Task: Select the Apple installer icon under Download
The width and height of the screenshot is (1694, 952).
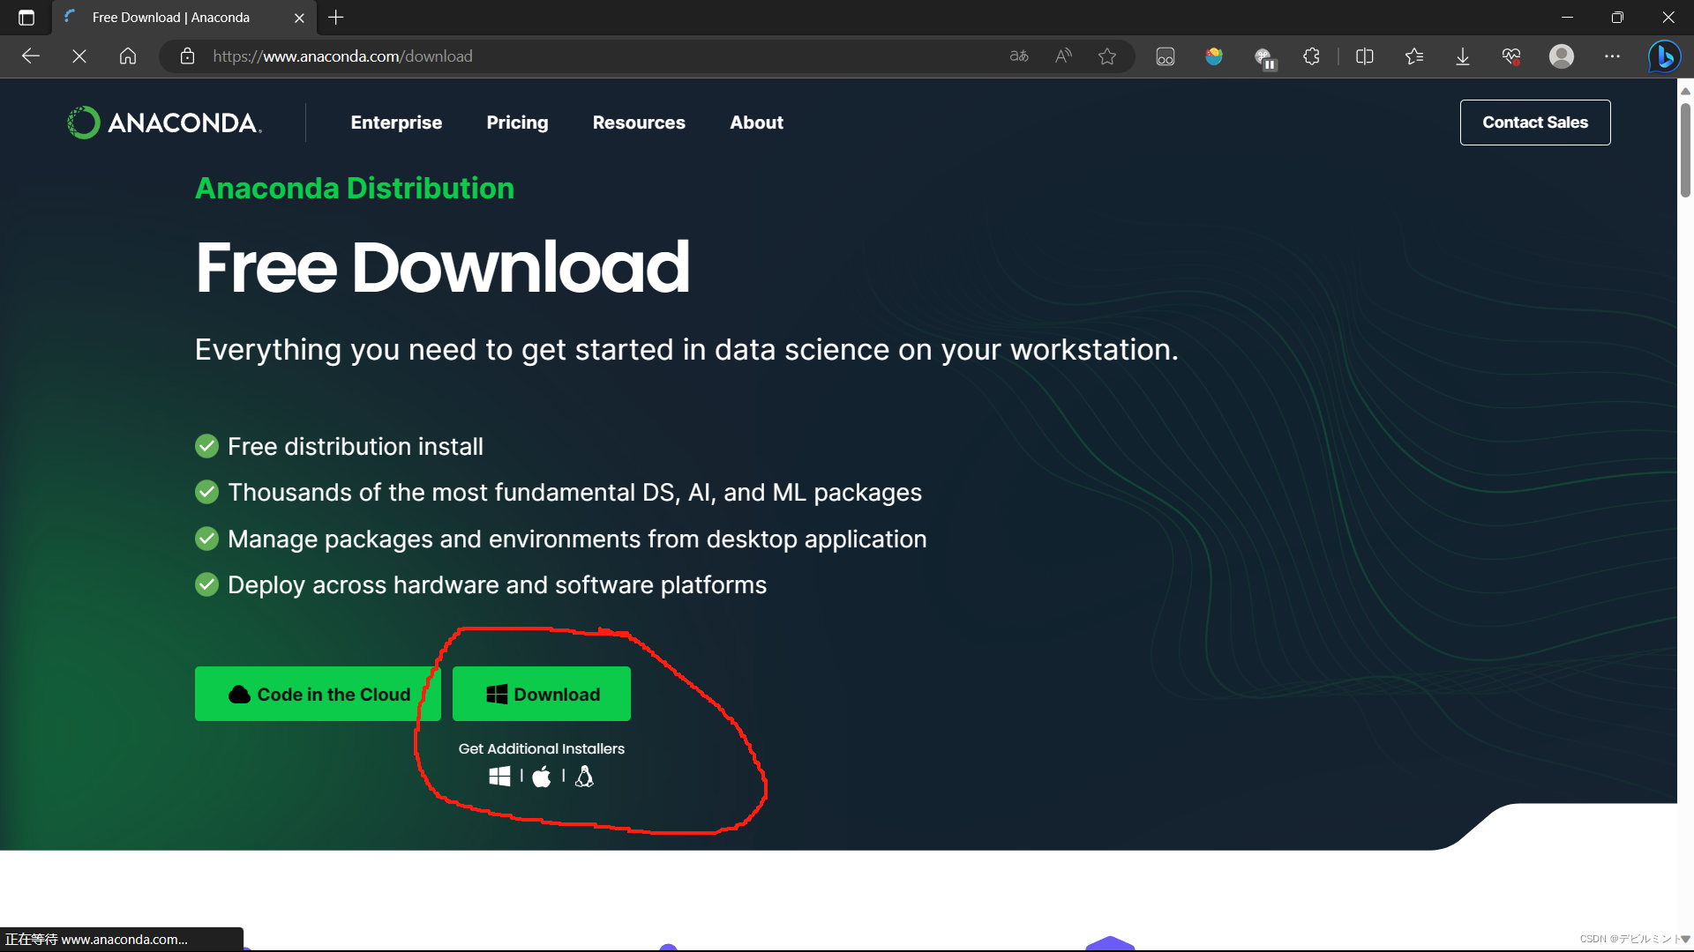Action: click(542, 777)
